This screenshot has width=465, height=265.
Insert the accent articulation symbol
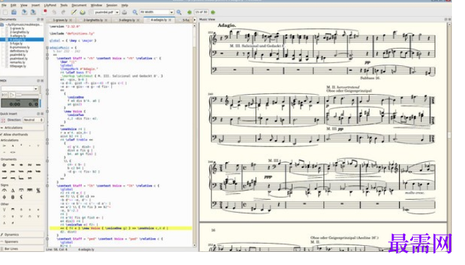point(4,146)
